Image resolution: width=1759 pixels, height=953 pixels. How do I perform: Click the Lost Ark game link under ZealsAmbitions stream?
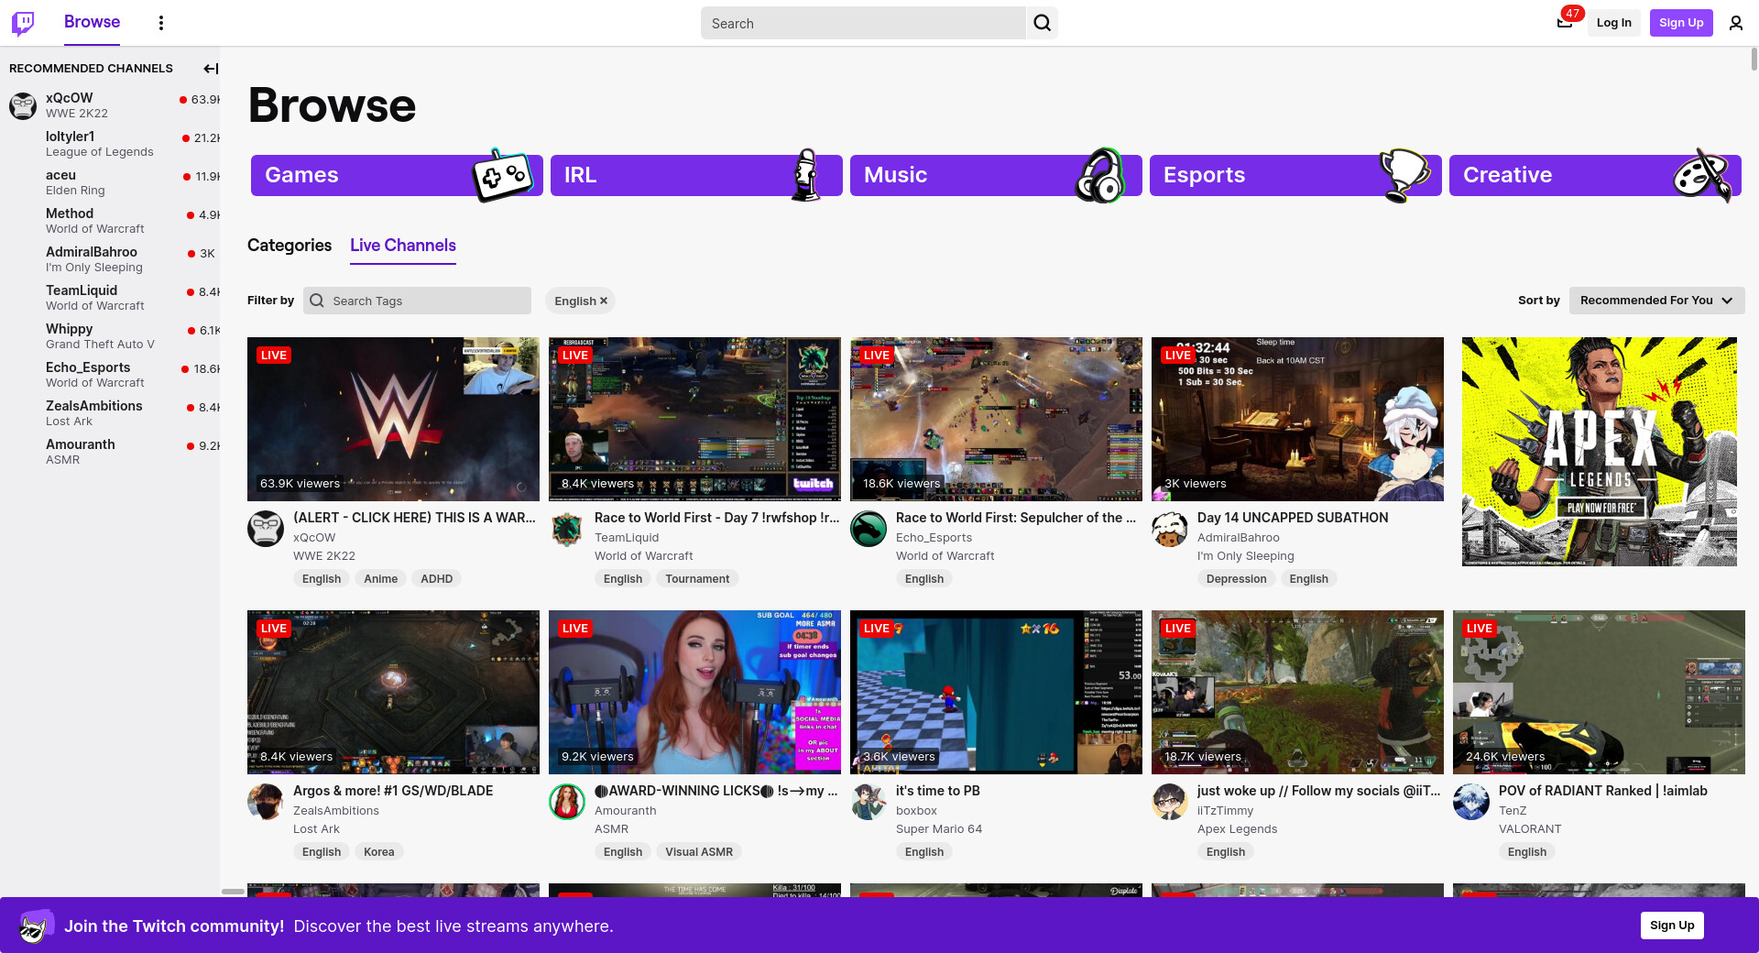[316, 829]
